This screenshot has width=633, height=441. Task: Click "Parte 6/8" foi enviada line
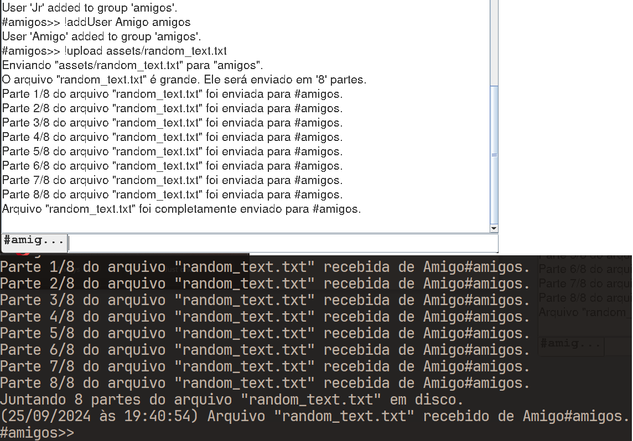click(173, 166)
